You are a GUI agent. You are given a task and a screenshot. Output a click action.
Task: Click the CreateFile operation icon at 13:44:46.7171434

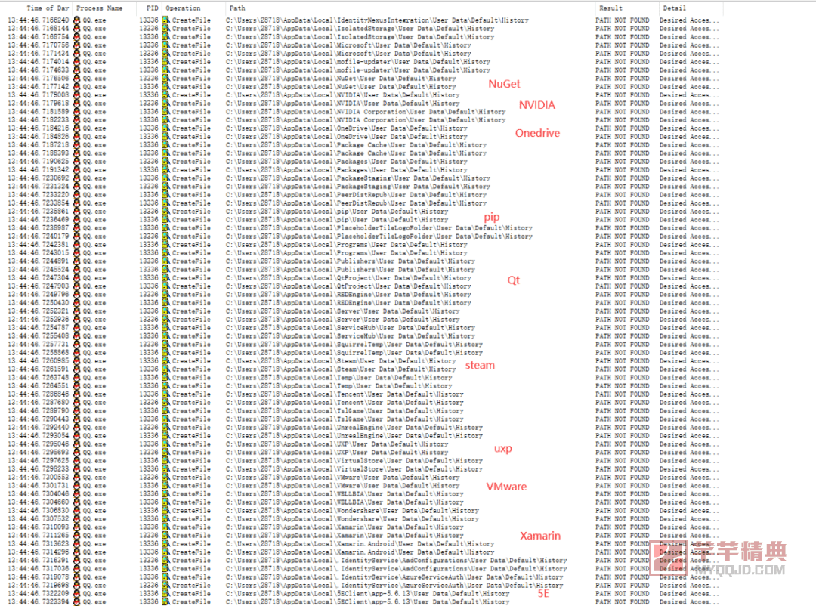(166, 54)
